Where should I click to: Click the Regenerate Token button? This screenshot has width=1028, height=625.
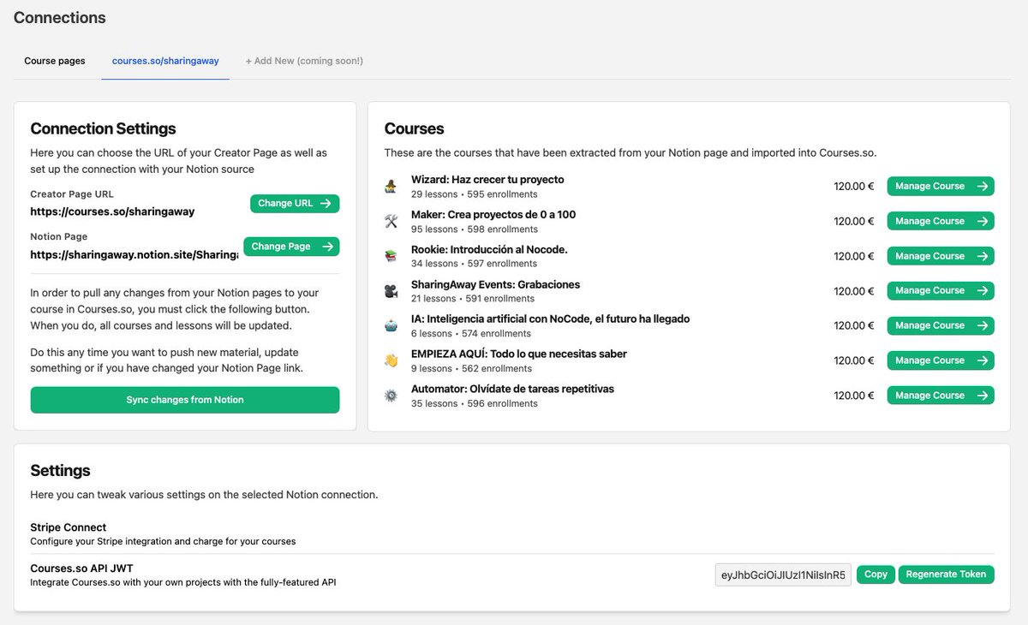click(946, 574)
